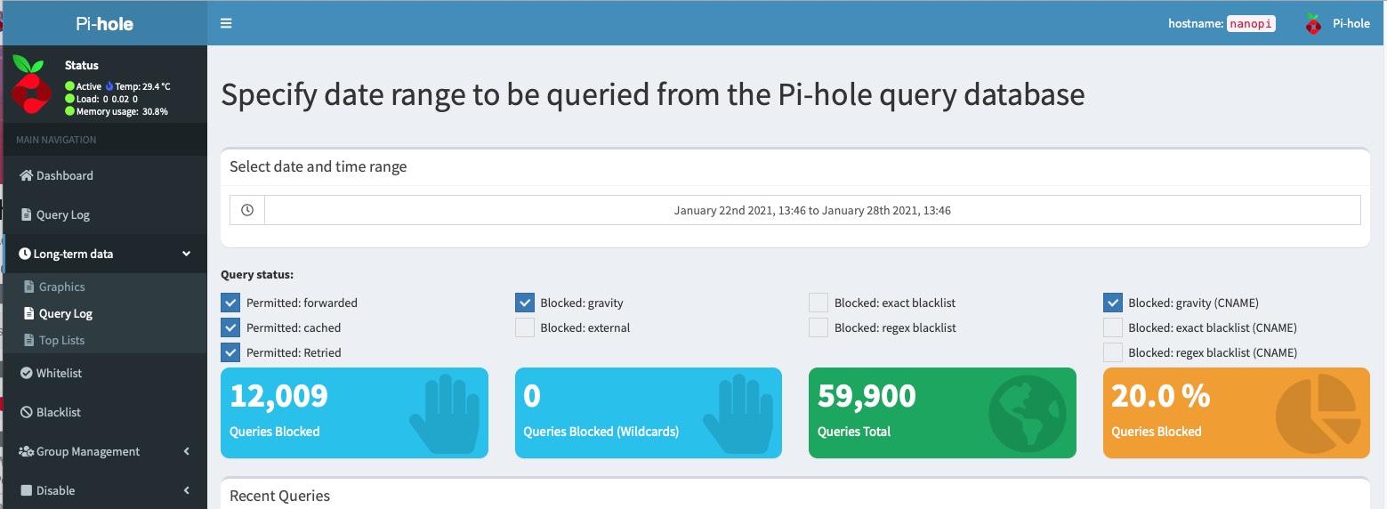This screenshot has height=509, width=1387.
Task: Click the checkmark icon beside Whitelist
Action: [x=26, y=373]
